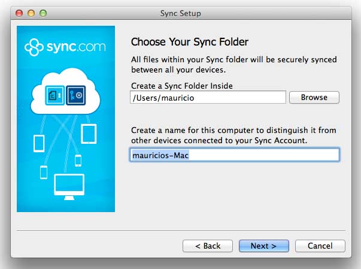Click the Create a Sync Folder Inside label
The image size is (361, 269).
[182, 86]
